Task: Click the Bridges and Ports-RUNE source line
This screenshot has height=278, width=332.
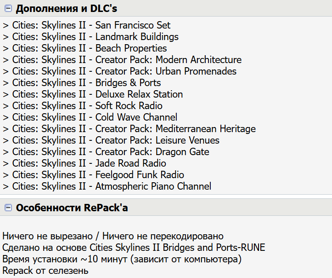Action: [x=134, y=248]
